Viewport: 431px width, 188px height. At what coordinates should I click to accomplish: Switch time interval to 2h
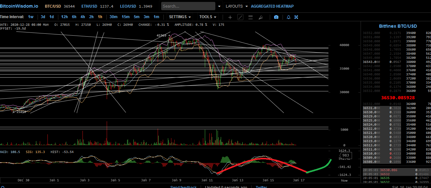pos(91,17)
